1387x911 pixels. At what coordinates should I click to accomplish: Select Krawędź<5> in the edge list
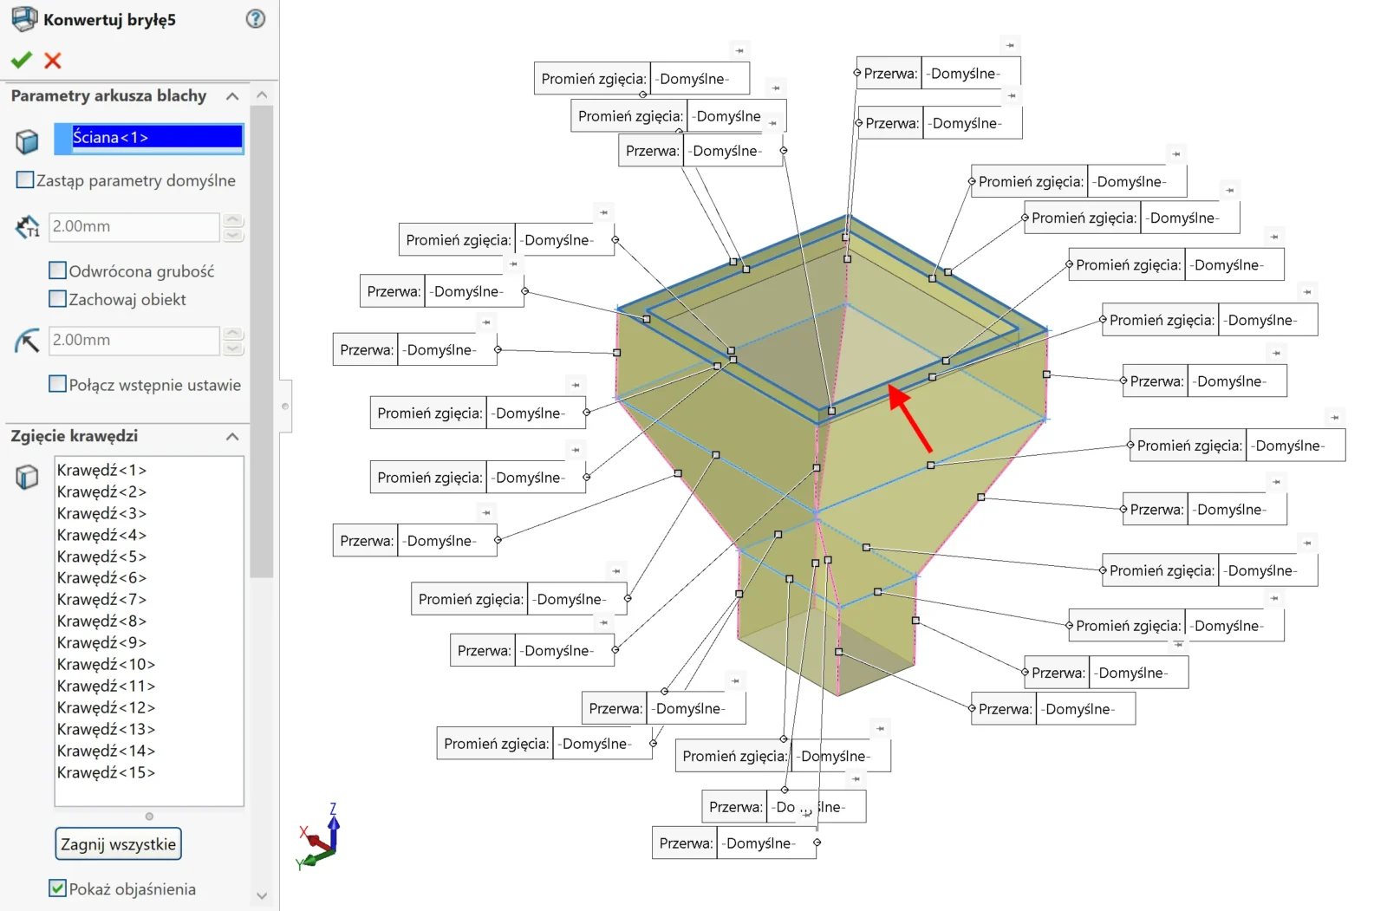pos(101,556)
